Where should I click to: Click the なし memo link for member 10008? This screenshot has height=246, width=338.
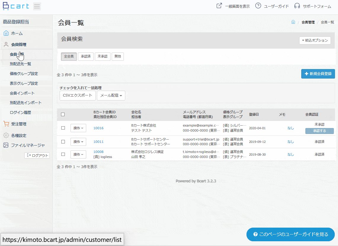[x=291, y=154]
